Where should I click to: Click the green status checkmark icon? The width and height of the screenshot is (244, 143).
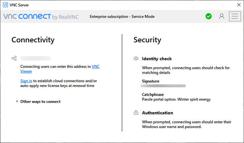pyautogui.click(x=209, y=16)
